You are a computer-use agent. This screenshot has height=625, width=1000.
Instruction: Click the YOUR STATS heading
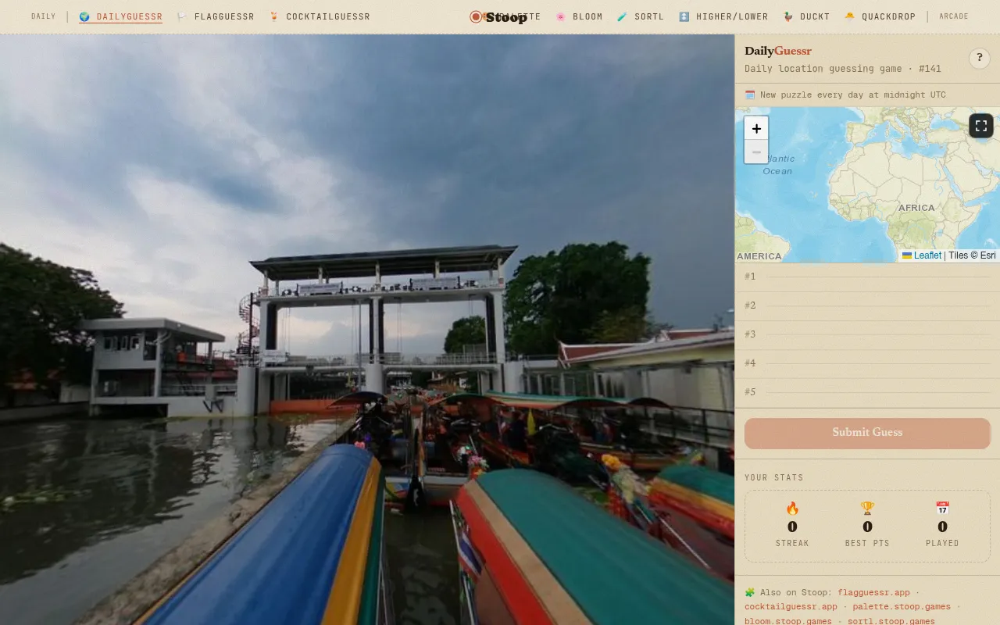pos(774,477)
